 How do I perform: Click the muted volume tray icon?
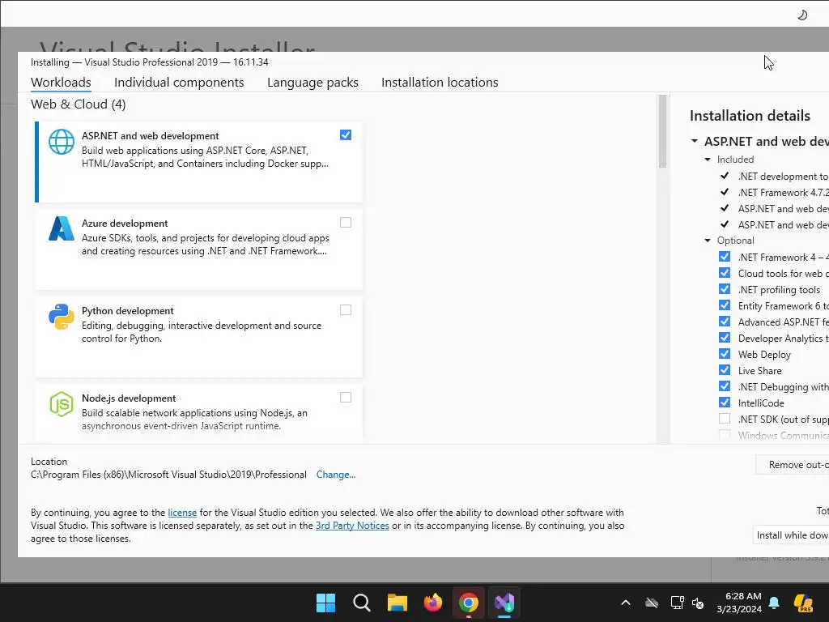698,603
